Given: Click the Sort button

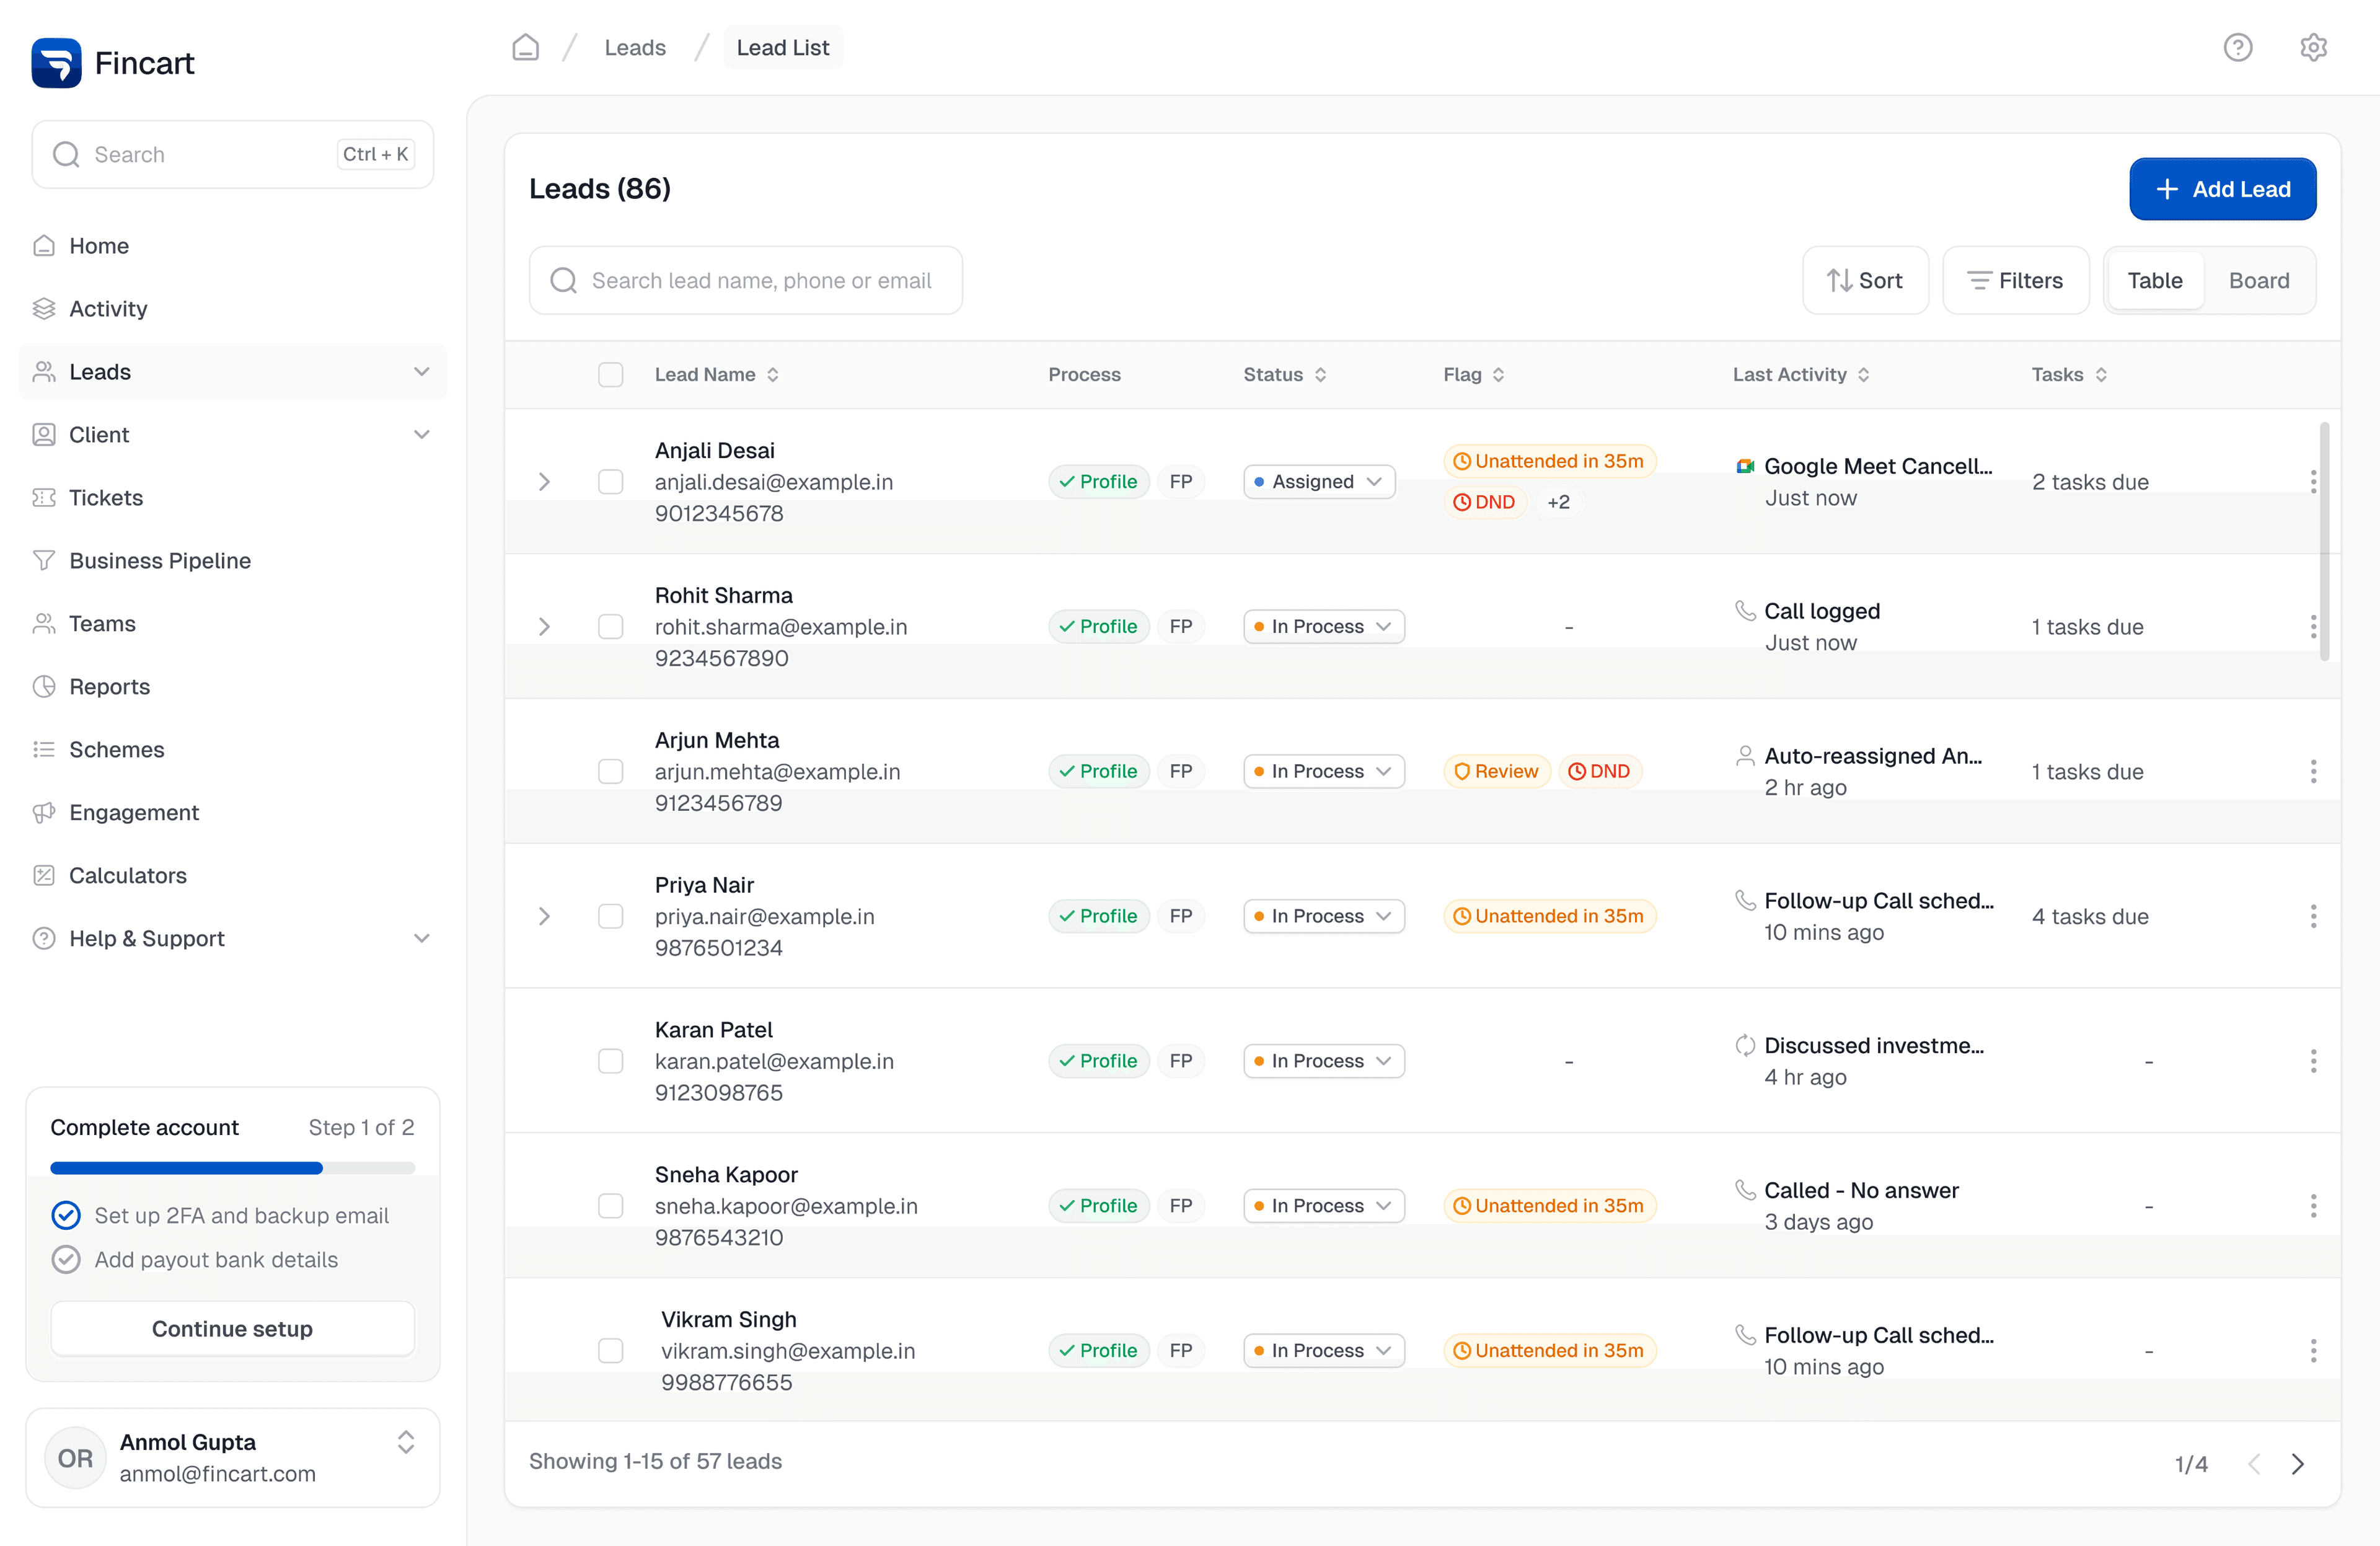Looking at the screenshot, I should 1865,281.
